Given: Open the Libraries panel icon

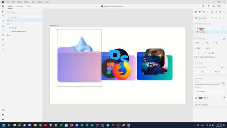Looking at the screenshot, I should [3, 110].
